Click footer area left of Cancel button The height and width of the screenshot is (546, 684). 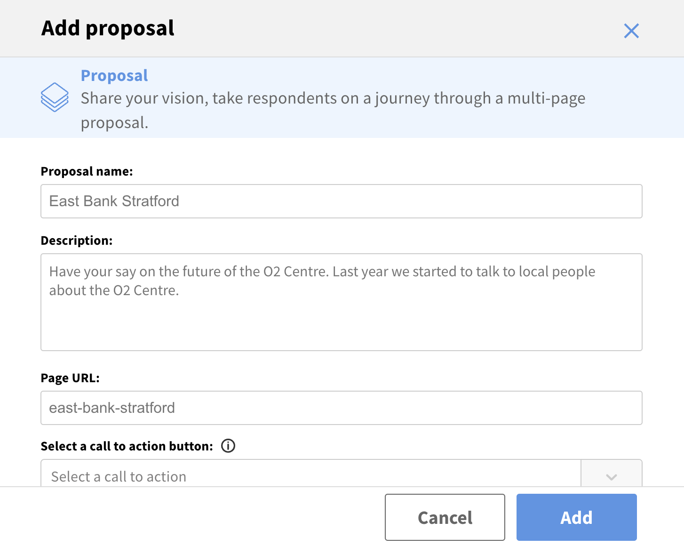tap(188, 517)
